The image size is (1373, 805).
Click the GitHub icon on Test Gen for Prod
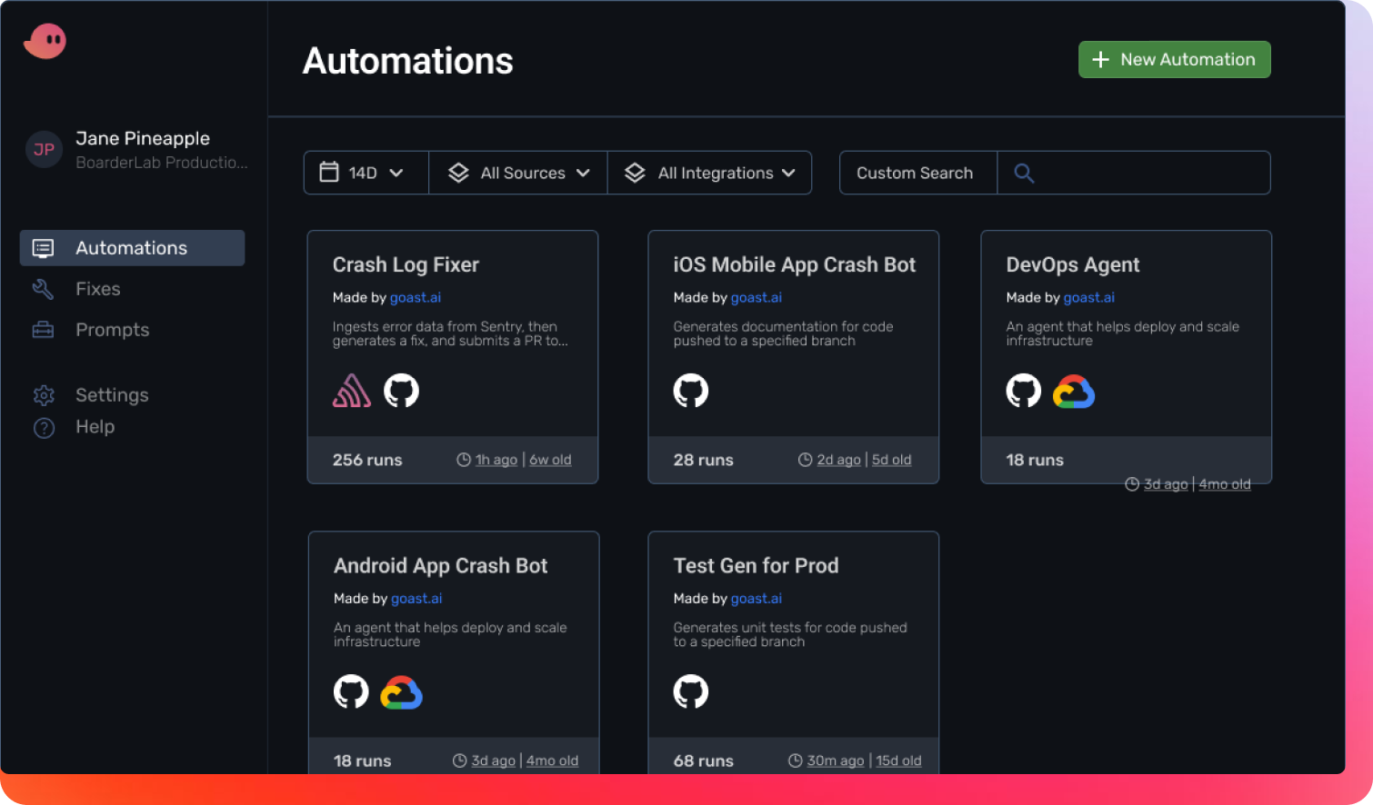(x=692, y=691)
